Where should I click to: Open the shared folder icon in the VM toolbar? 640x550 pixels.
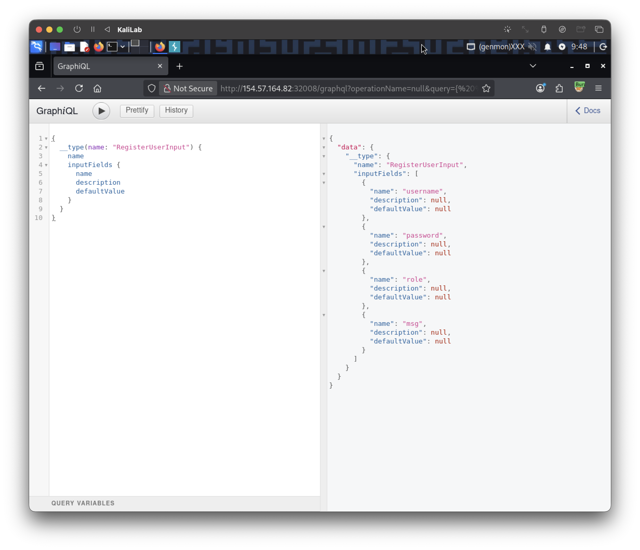tap(581, 30)
